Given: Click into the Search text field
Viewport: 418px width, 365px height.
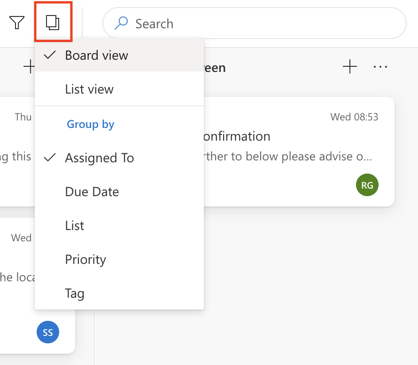Looking at the screenshot, I should tap(263, 24).
